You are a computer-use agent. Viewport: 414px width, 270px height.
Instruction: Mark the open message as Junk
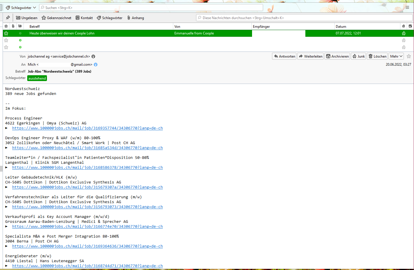[359, 56]
